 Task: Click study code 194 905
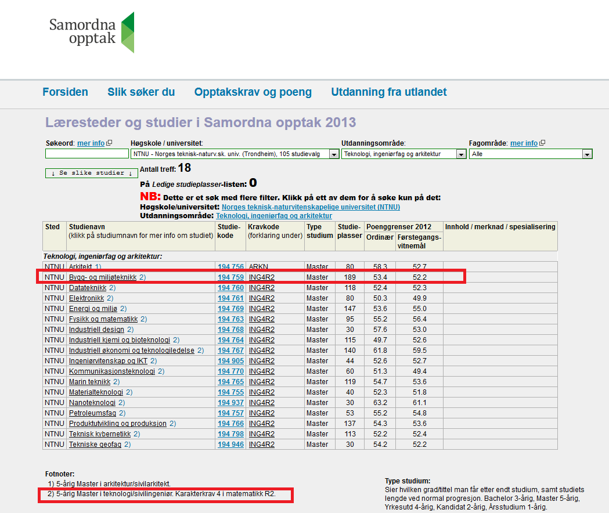click(x=230, y=361)
